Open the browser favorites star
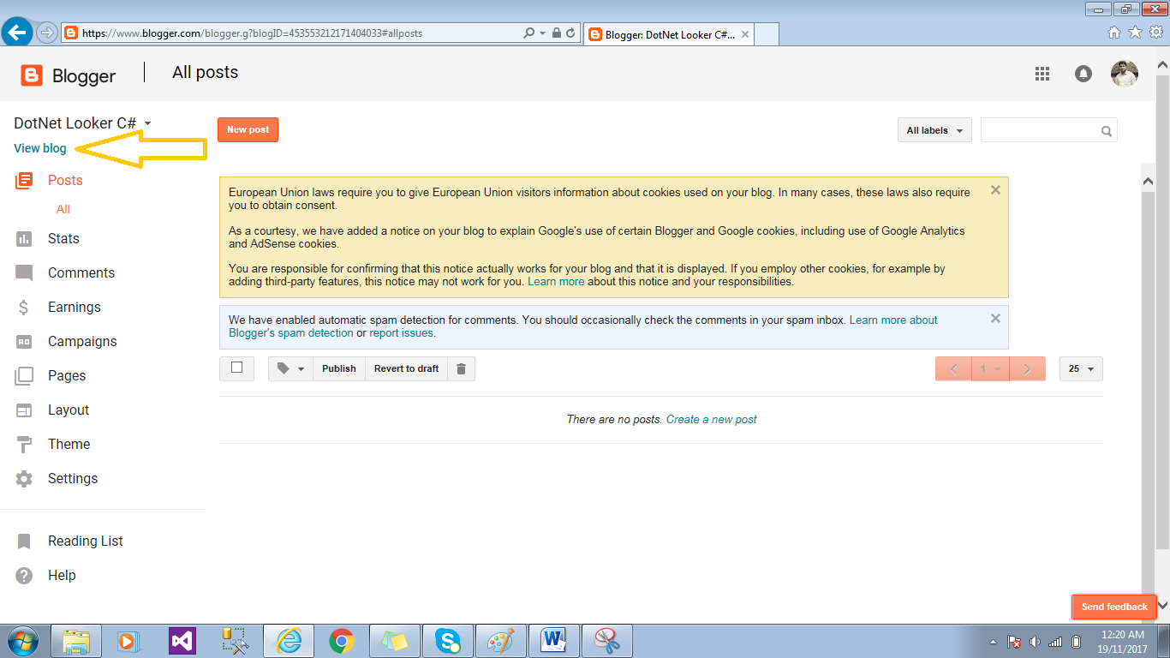1170x658 pixels. click(1135, 33)
